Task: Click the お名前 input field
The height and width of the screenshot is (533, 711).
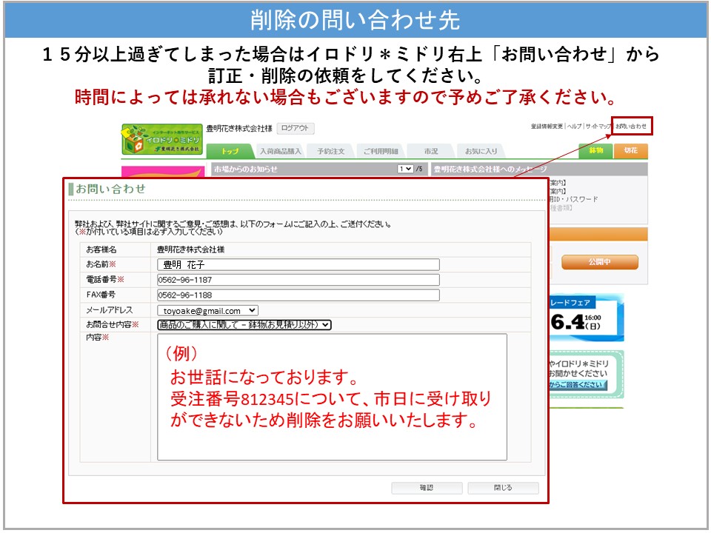Action: [298, 264]
